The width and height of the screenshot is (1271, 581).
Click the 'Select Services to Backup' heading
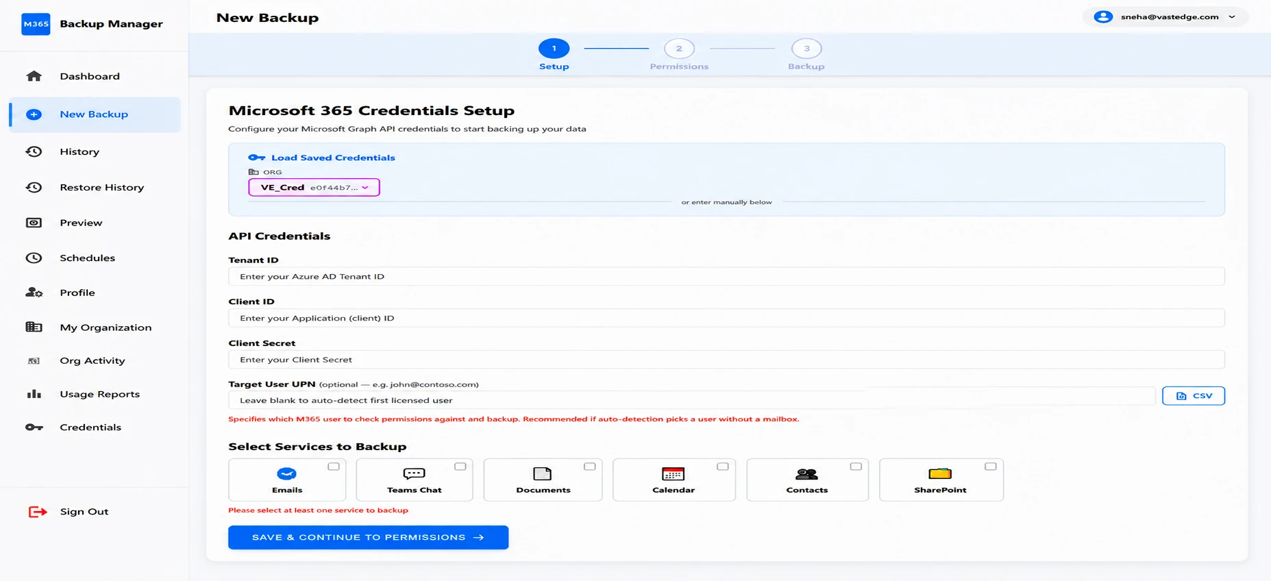[x=317, y=447]
